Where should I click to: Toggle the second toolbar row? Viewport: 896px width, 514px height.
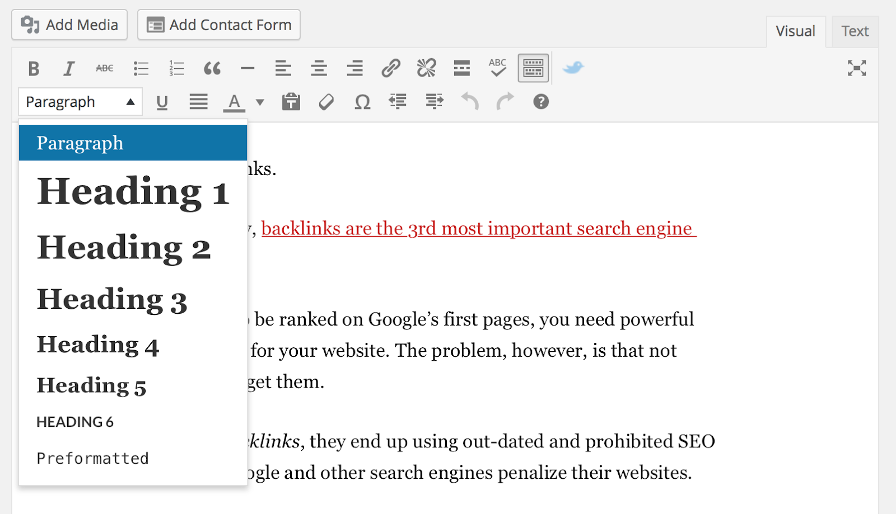(x=533, y=68)
